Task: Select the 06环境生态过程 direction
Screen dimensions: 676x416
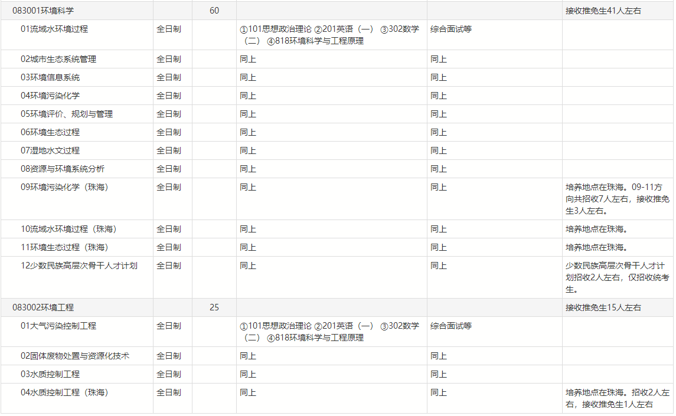Action: [x=50, y=132]
